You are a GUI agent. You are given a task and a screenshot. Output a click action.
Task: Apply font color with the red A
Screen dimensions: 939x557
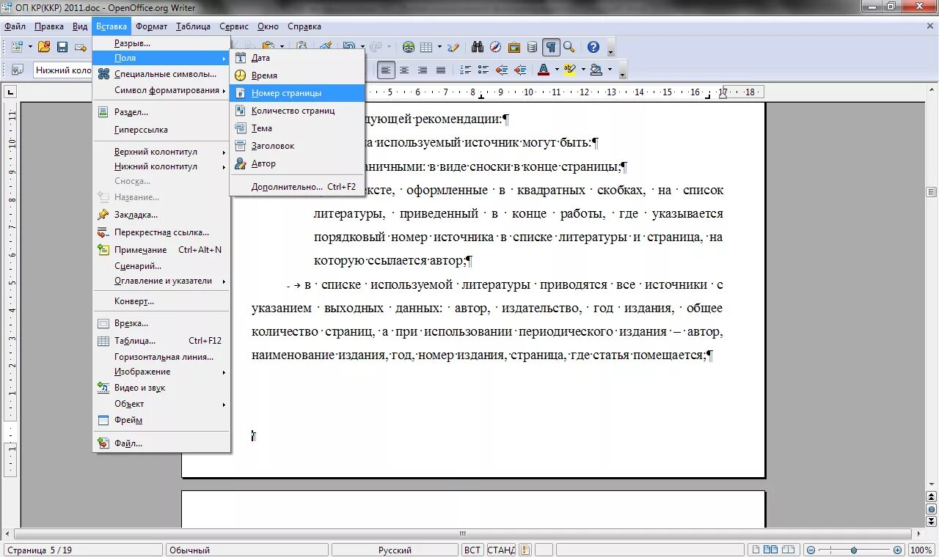544,70
